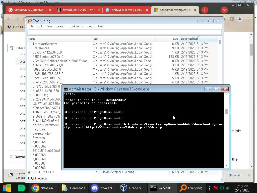Screen dimensions: 257x193
Task: Open Downloads folder taskbar button
Action: pos(73,188)
